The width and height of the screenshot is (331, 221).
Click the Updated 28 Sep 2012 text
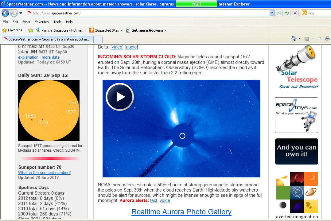click(38, 178)
